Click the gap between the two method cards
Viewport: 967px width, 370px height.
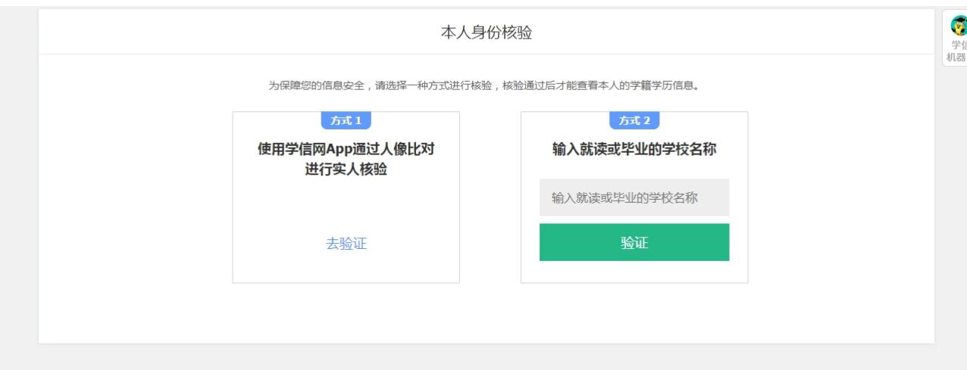click(490, 197)
